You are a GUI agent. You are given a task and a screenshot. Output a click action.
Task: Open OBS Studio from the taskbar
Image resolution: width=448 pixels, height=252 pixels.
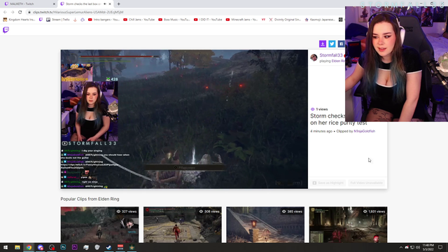(x=52, y=247)
